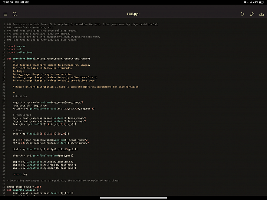
Task: Click the 'Generate data additional data (OPTIONAL!)' comment
Action: (39, 34)
